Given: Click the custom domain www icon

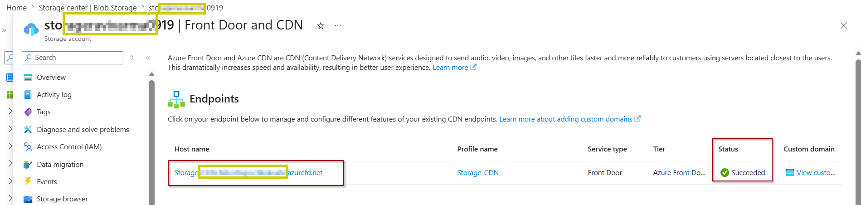Looking at the screenshot, I should [x=790, y=173].
